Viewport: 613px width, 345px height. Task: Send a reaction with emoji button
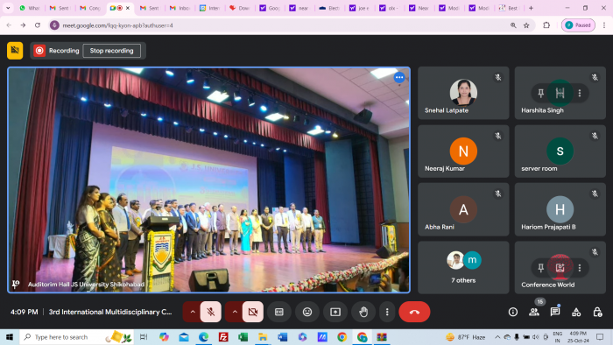pyautogui.click(x=307, y=312)
